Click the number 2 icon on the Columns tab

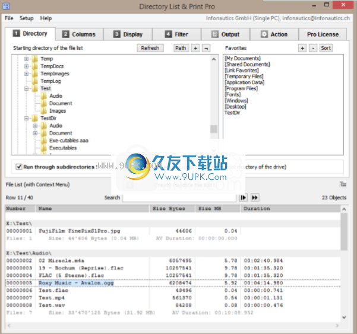(65, 34)
